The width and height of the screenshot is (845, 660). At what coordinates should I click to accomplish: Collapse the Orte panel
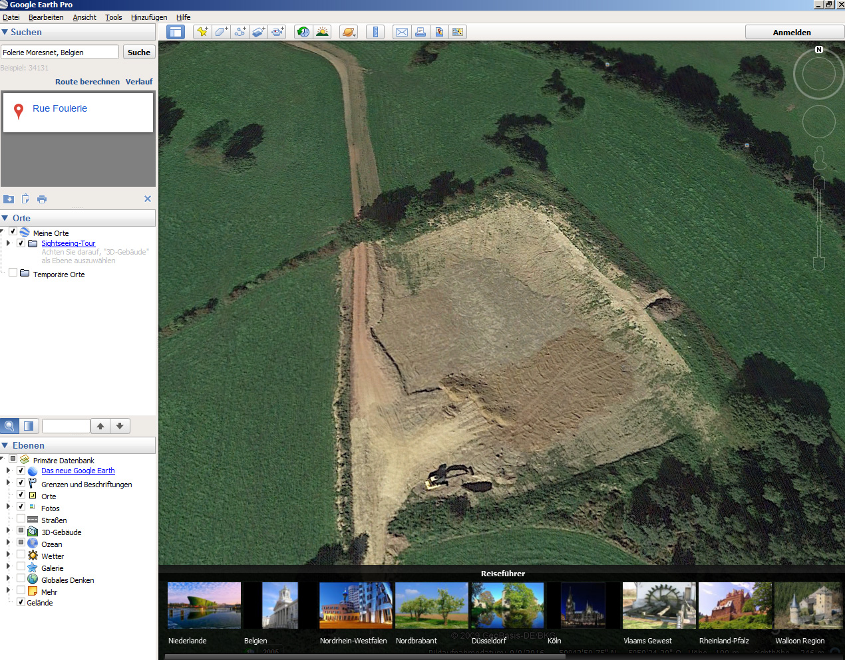coord(5,218)
